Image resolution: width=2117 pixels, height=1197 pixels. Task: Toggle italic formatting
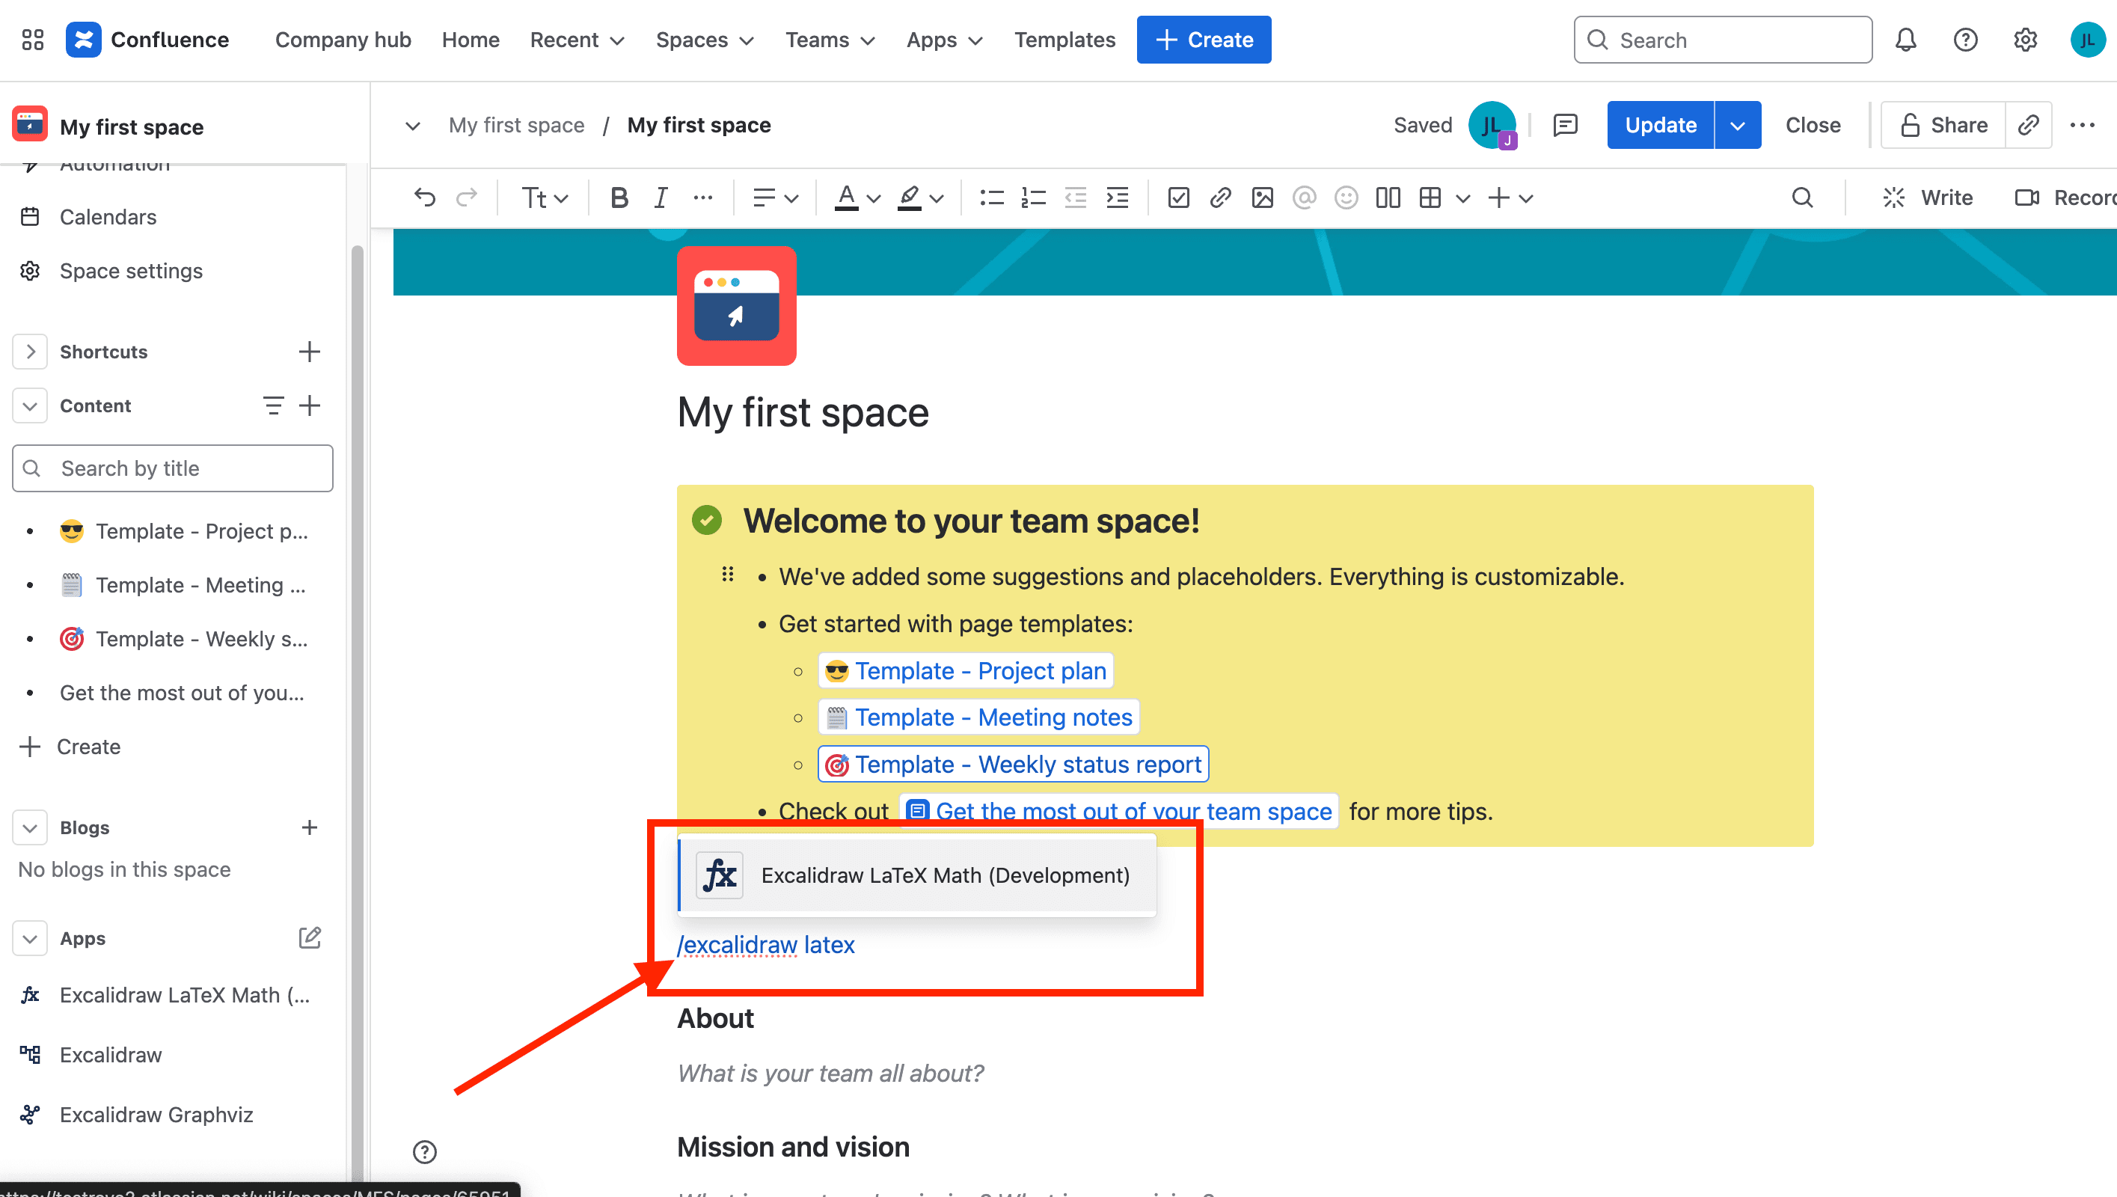[x=661, y=198]
